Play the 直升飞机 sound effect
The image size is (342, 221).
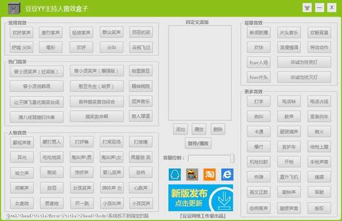(x=289, y=177)
